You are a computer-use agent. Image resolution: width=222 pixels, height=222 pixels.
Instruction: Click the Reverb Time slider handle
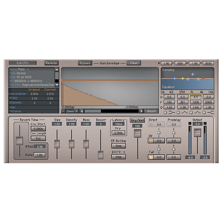tap(19, 141)
